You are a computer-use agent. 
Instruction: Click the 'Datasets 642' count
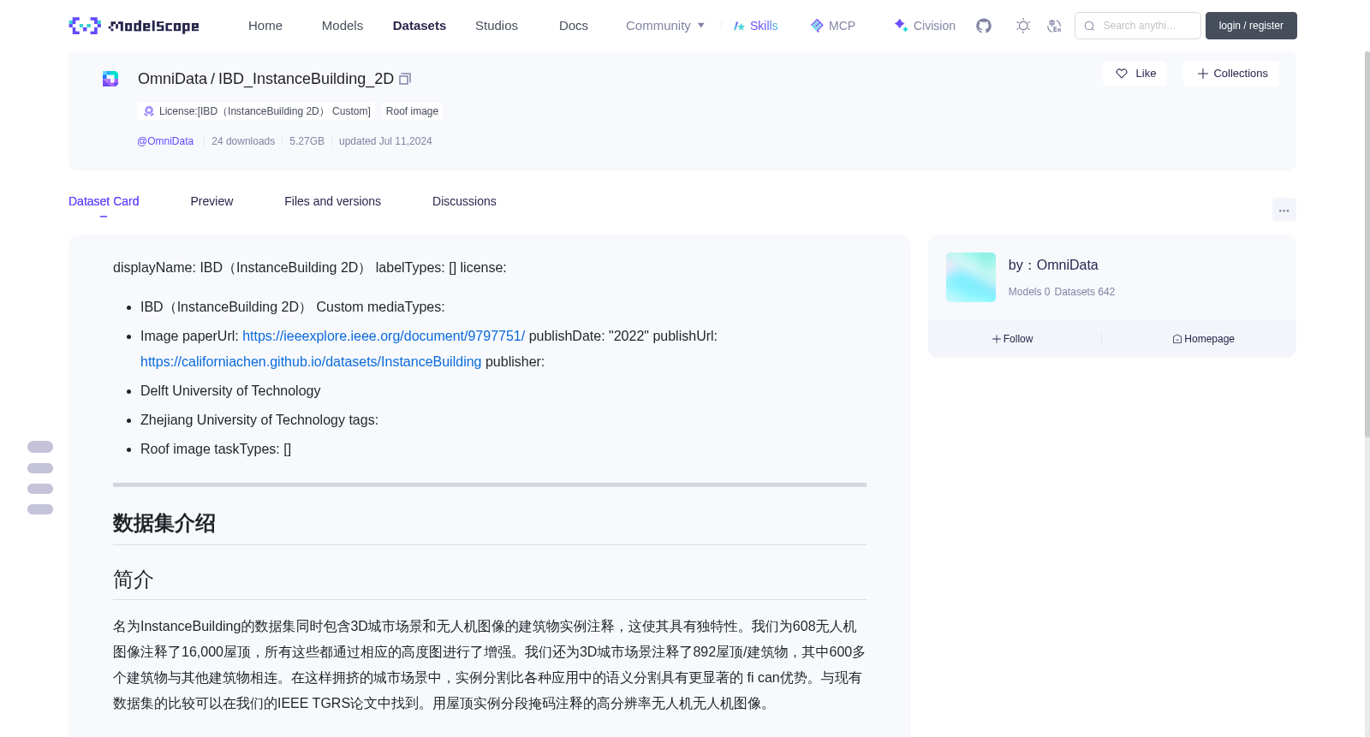(x=1085, y=292)
